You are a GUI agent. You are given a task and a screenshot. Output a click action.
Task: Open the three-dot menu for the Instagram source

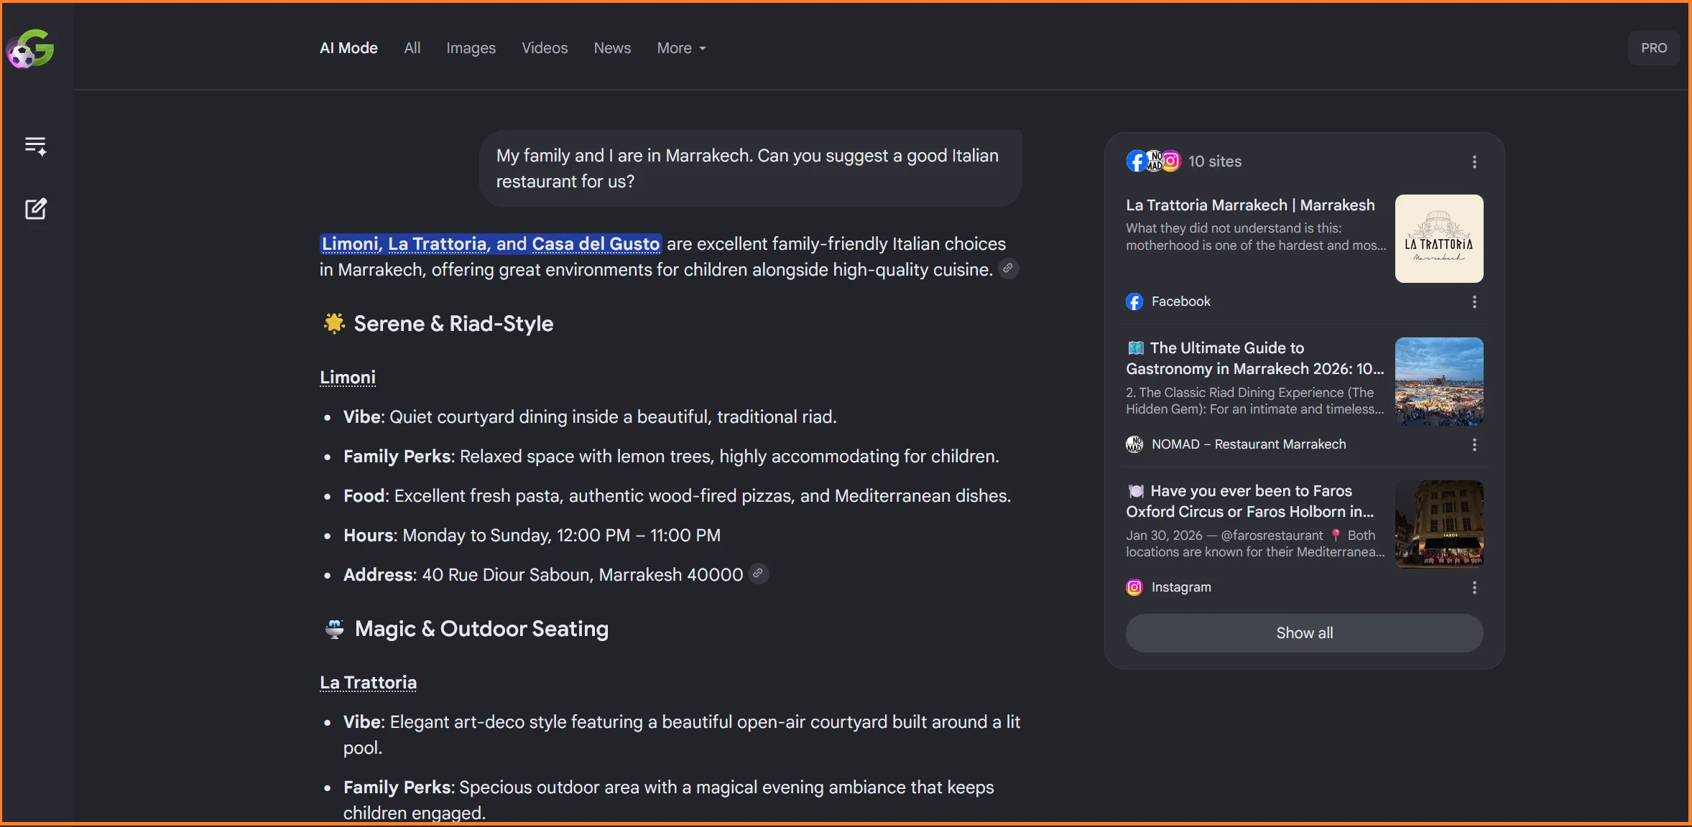(x=1474, y=587)
